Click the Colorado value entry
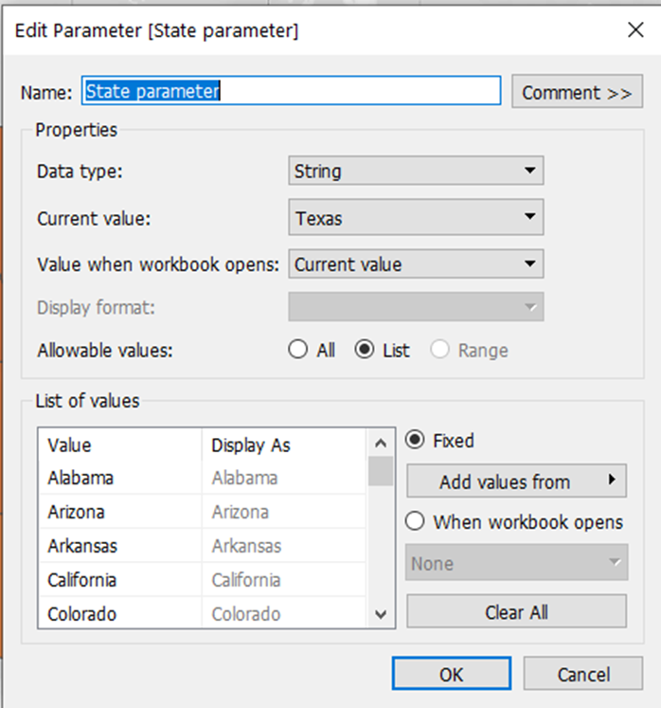Viewport: 661px width, 708px height. coord(81,614)
